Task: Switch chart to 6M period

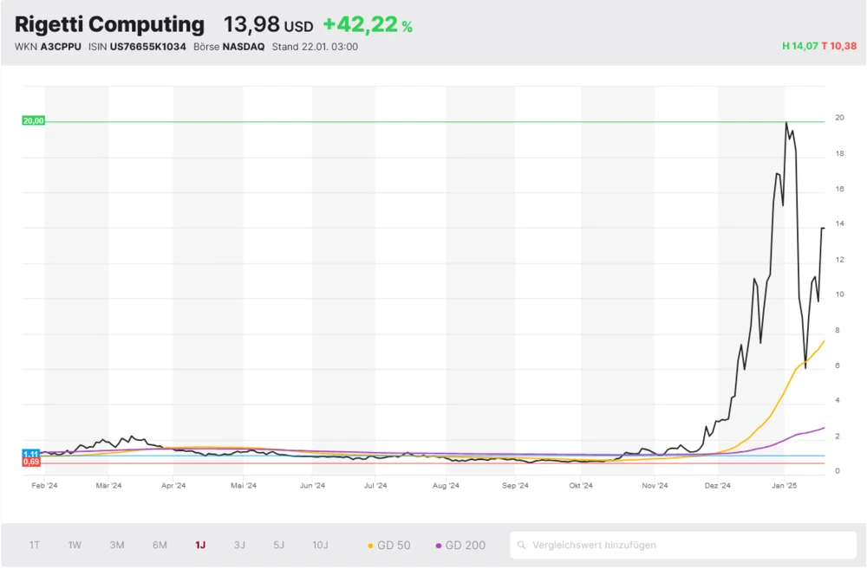Action: pyautogui.click(x=160, y=545)
